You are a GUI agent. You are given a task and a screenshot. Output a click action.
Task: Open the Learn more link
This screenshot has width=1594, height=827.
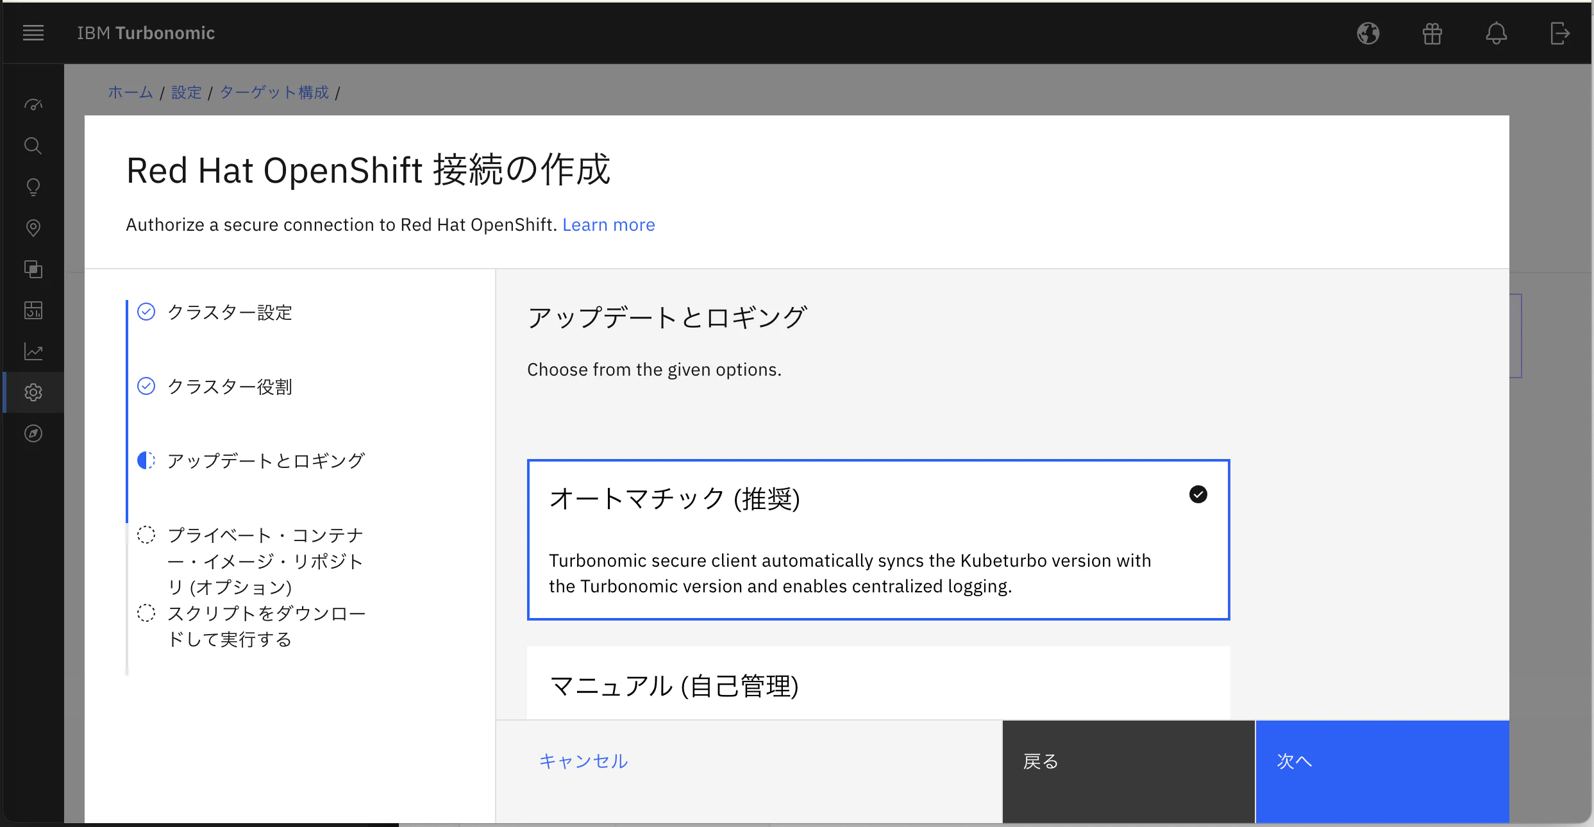608,225
